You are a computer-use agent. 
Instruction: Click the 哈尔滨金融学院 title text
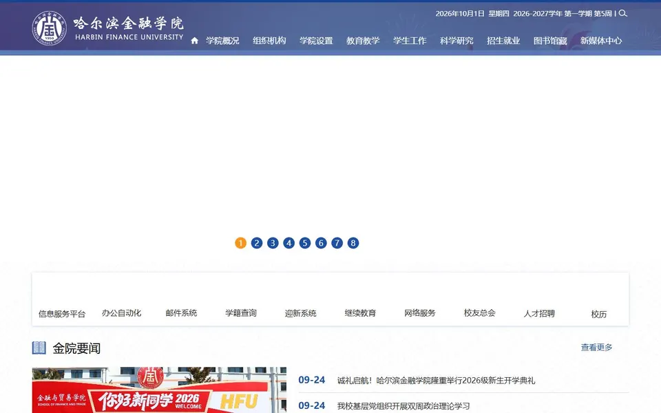129,23
